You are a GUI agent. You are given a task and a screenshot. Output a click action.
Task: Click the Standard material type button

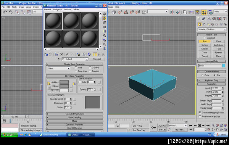tap(97, 59)
